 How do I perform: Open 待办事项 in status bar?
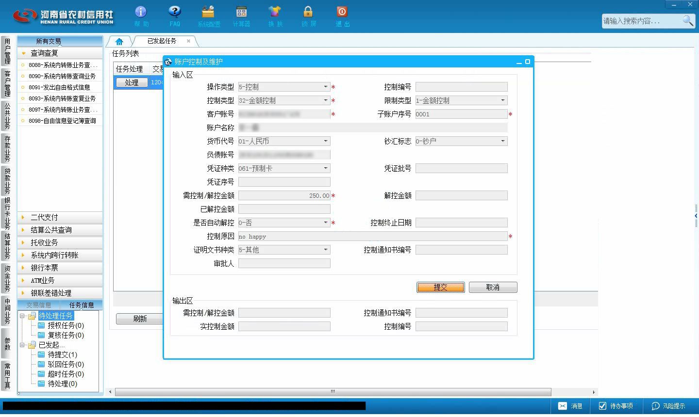coord(616,406)
